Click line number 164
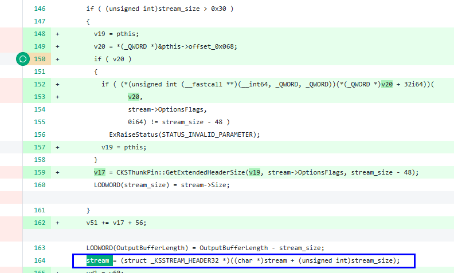 (x=40, y=260)
